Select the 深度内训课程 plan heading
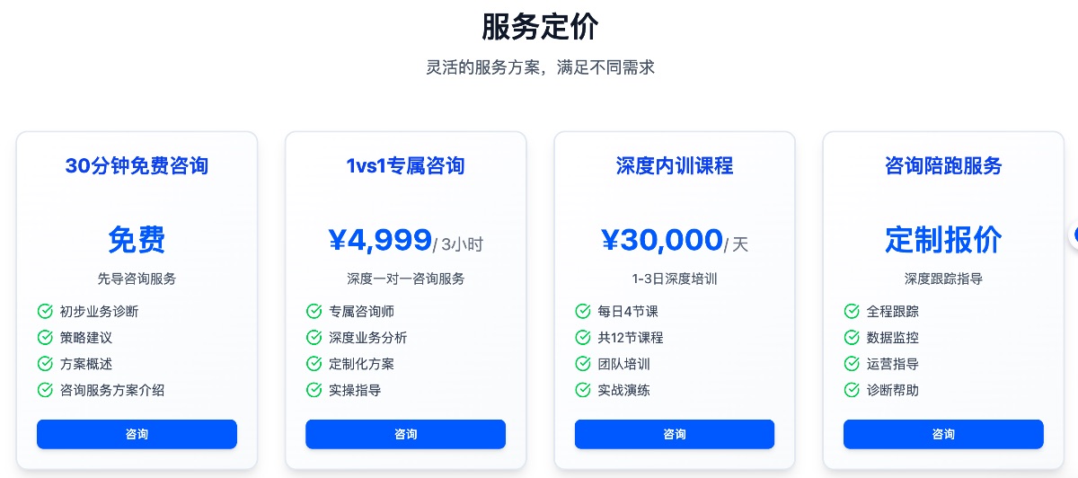 pos(675,166)
